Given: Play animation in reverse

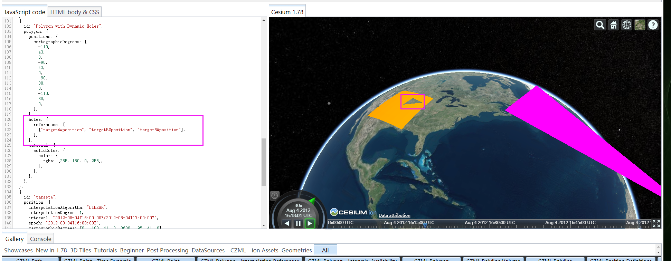Looking at the screenshot, I should pyautogui.click(x=287, y=223).
